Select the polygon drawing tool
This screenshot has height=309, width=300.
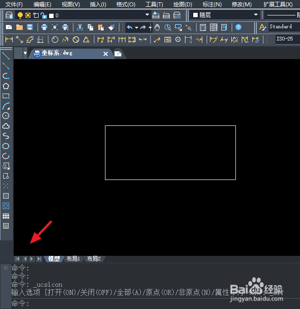(x=6, y=86)
